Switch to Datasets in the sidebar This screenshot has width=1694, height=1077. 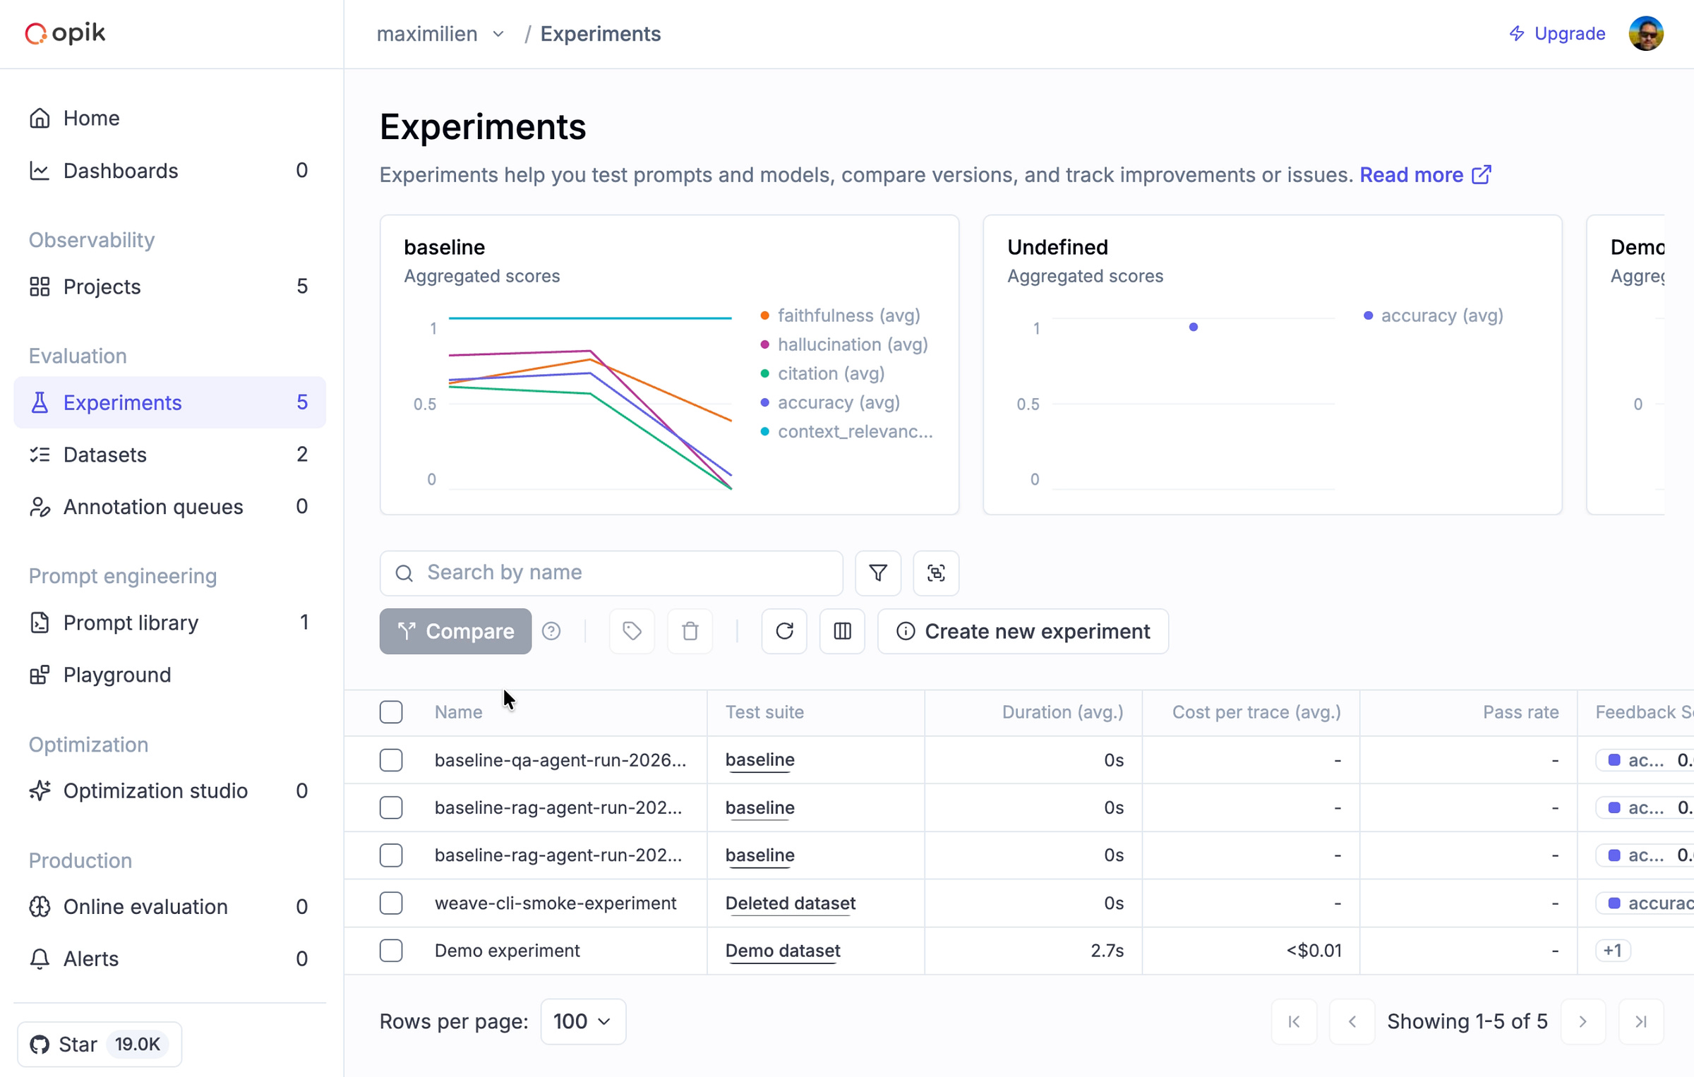click(106, 455)
